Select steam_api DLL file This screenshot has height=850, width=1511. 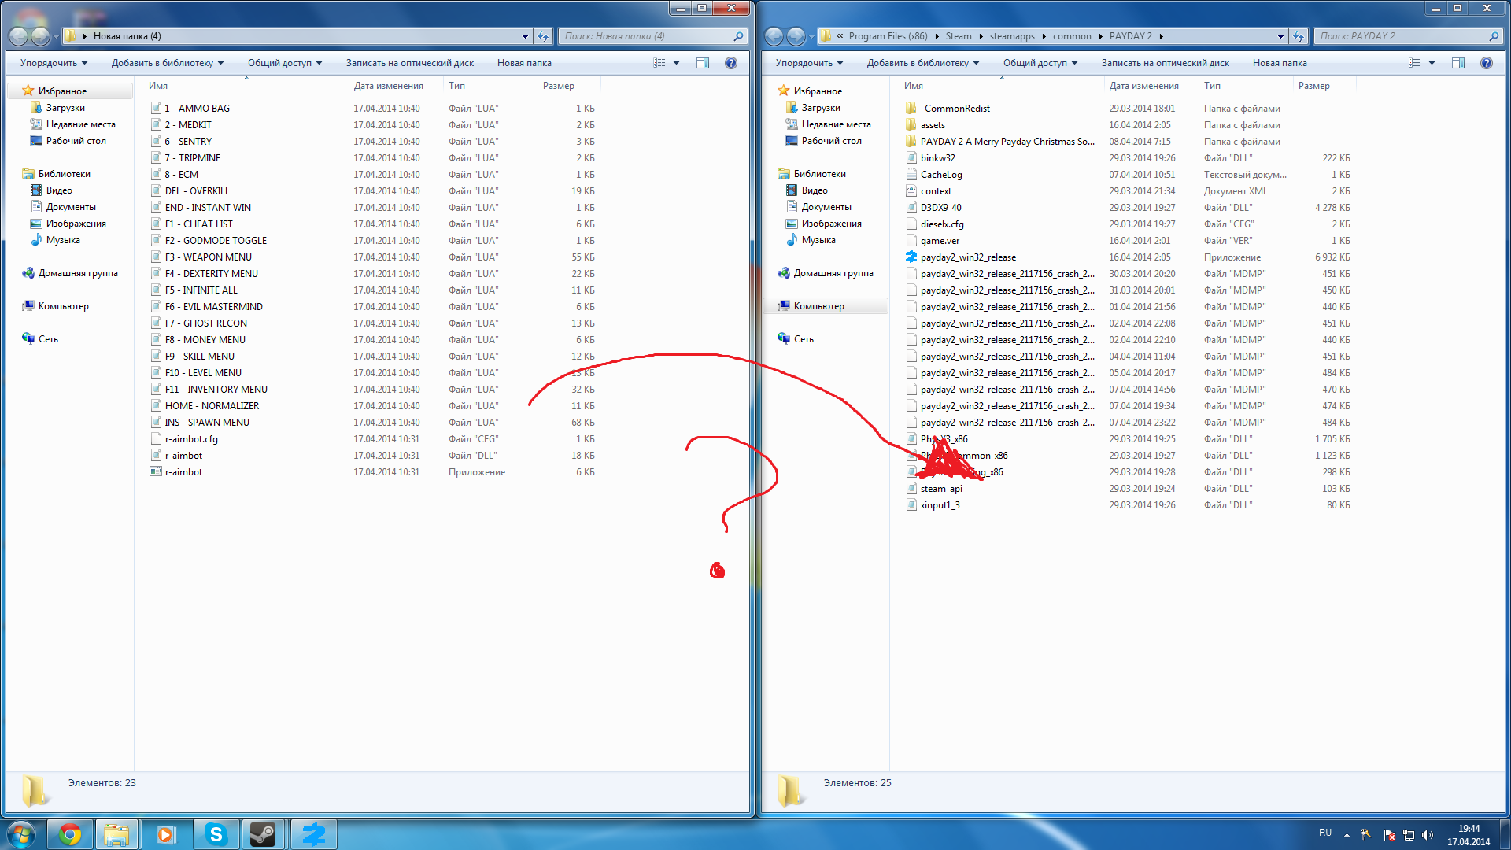[x=941, y=489]
